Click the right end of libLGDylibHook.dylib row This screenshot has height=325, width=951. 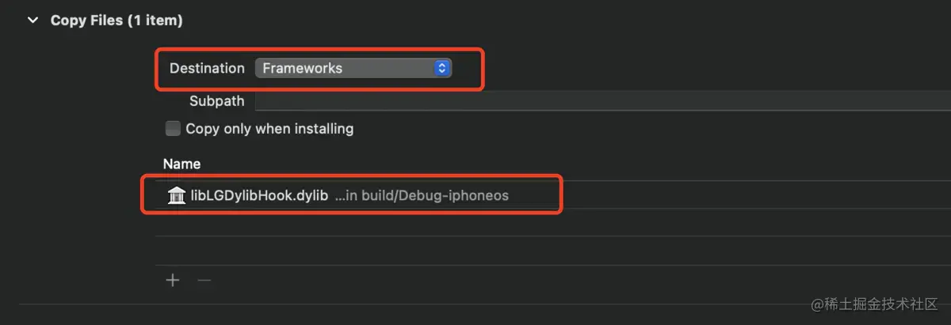click(x=911, y=195)
